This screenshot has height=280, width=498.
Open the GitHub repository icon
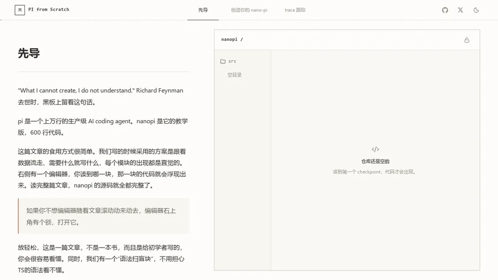tap(445, 10)
